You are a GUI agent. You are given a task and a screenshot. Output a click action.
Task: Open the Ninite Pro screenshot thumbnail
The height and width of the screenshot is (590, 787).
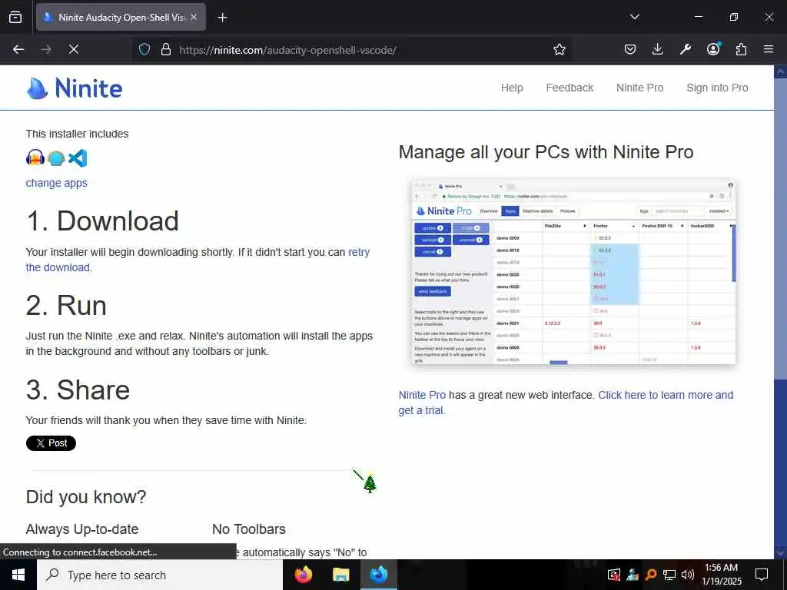573,272
